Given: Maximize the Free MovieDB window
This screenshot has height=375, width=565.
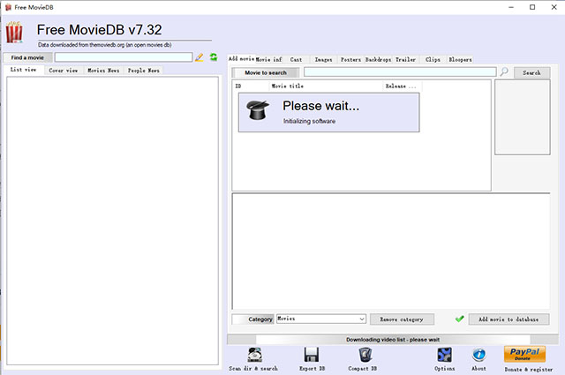Looking at the screenshot, I should (532, 7).
